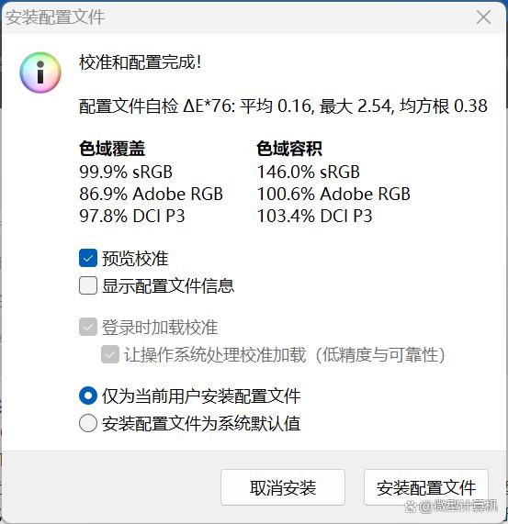Click the 安装配置文件 button
508x524 pixels.
[x=426, y=487]
